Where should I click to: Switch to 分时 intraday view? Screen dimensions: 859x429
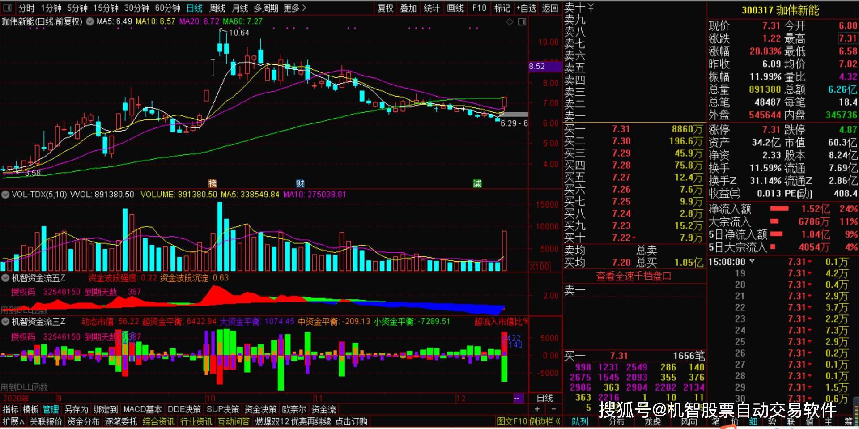(26, 8)
